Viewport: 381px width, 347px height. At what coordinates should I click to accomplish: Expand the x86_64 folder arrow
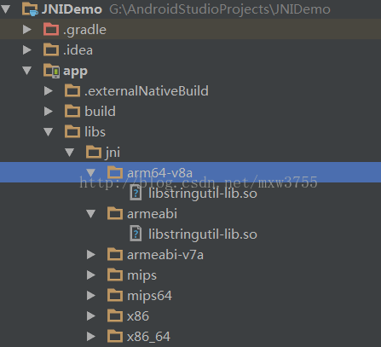pyautogui.click(x=91, y=337)
